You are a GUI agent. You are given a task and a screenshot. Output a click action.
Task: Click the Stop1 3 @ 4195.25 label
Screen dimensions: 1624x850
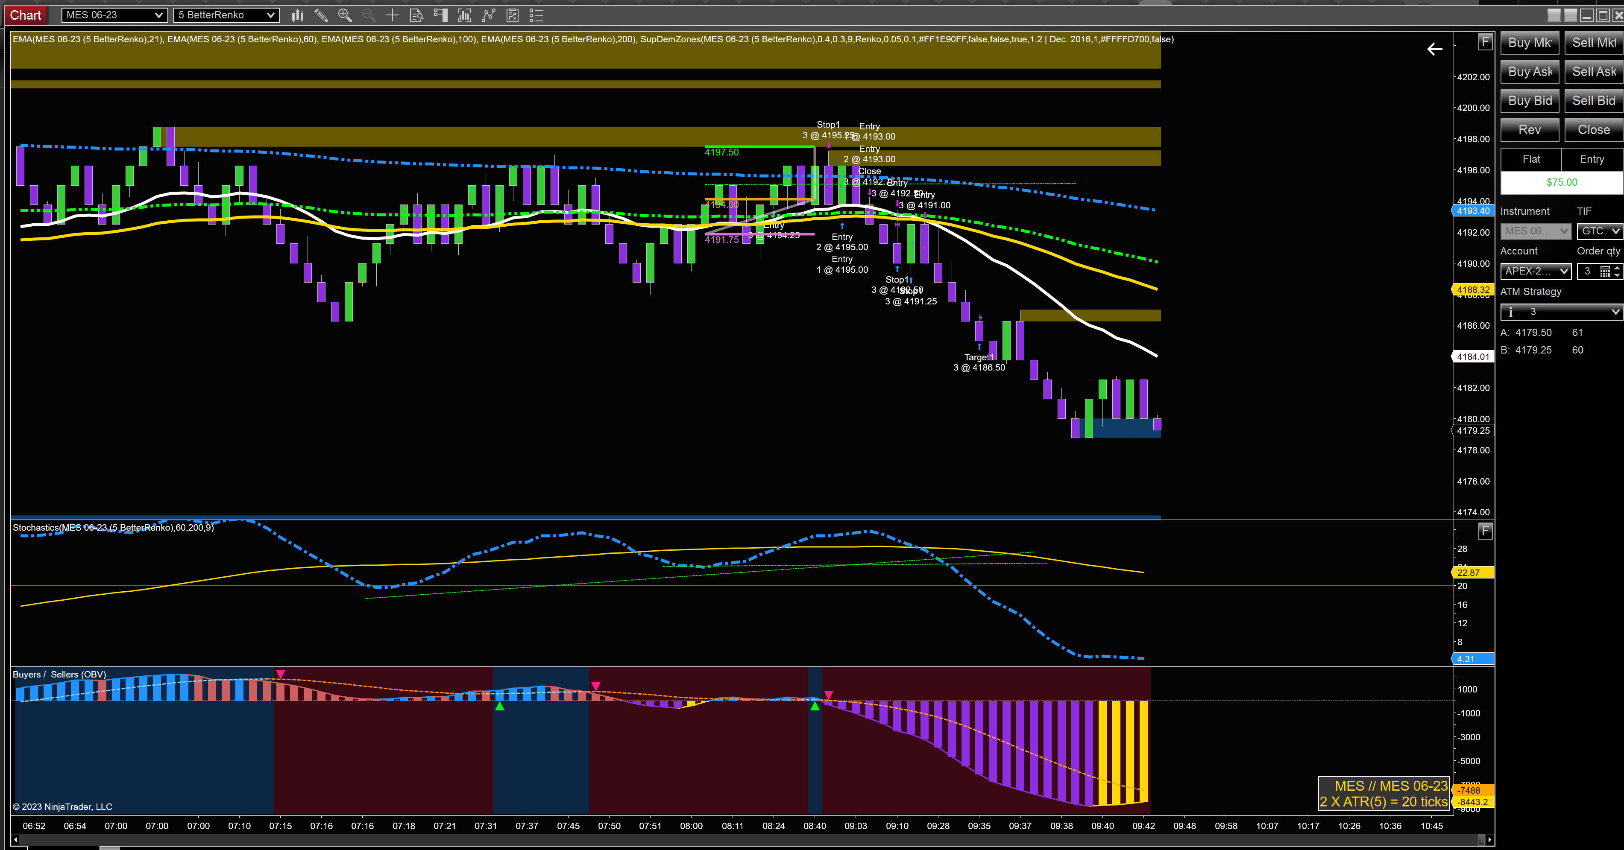(x=828, y=131)
